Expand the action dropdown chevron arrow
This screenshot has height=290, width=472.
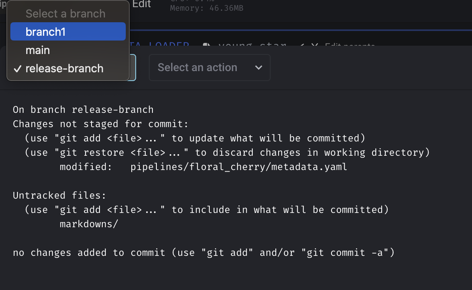tap(259, 68)
